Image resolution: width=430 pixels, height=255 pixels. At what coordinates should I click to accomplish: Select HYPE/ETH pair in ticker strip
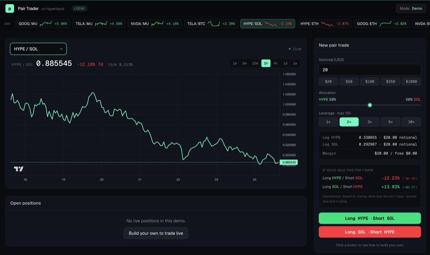pos(324,24)
